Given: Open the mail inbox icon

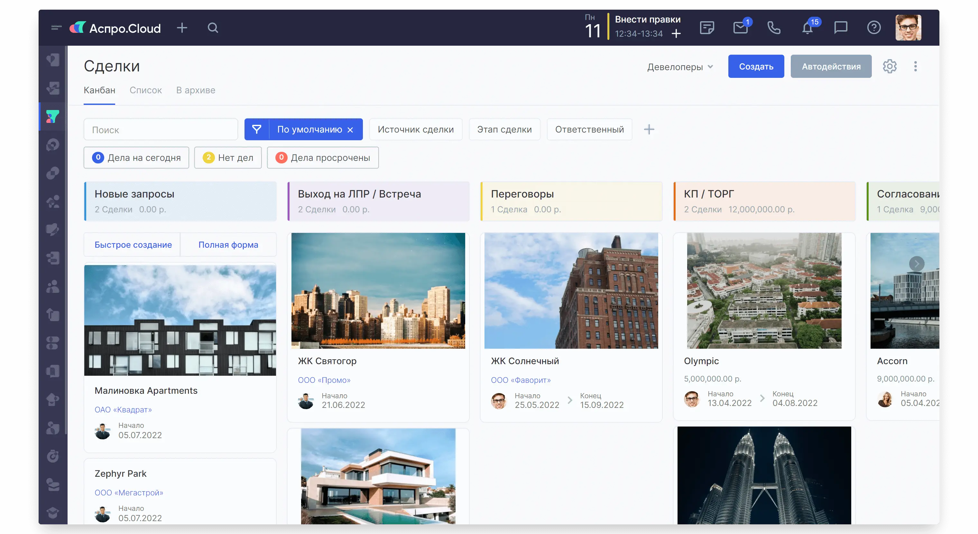Looking at the screenshot, I should tap(740, 28).
